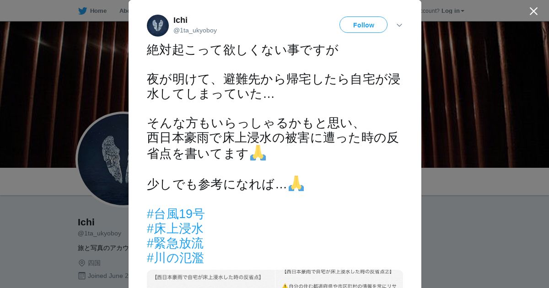Screen dimensions: 549x288
Task: Click the @1ta_ukyoboy handle in the tweet
Action: (x=195, y=31)
